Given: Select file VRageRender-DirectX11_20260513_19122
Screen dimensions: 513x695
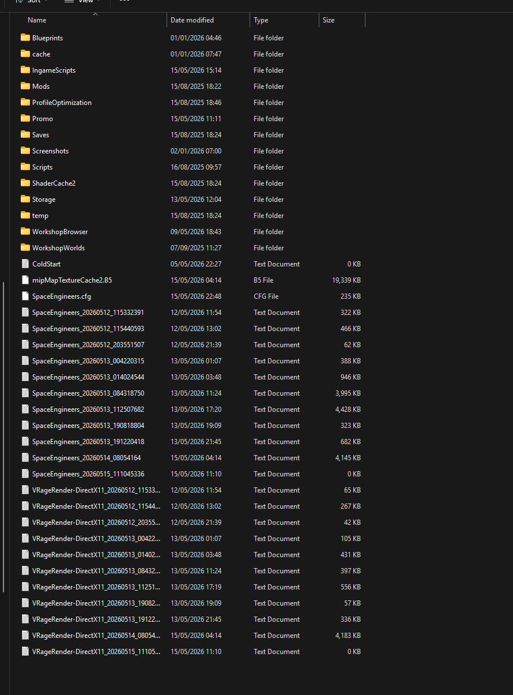Looking at the screenshot, I should [96, 619].
